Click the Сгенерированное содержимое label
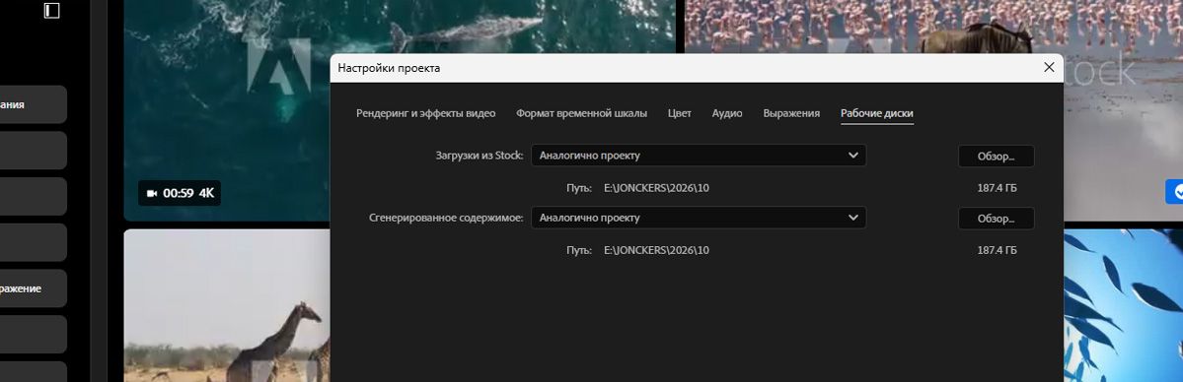This screenshot has width=1183, height=382. click(447, 219)
